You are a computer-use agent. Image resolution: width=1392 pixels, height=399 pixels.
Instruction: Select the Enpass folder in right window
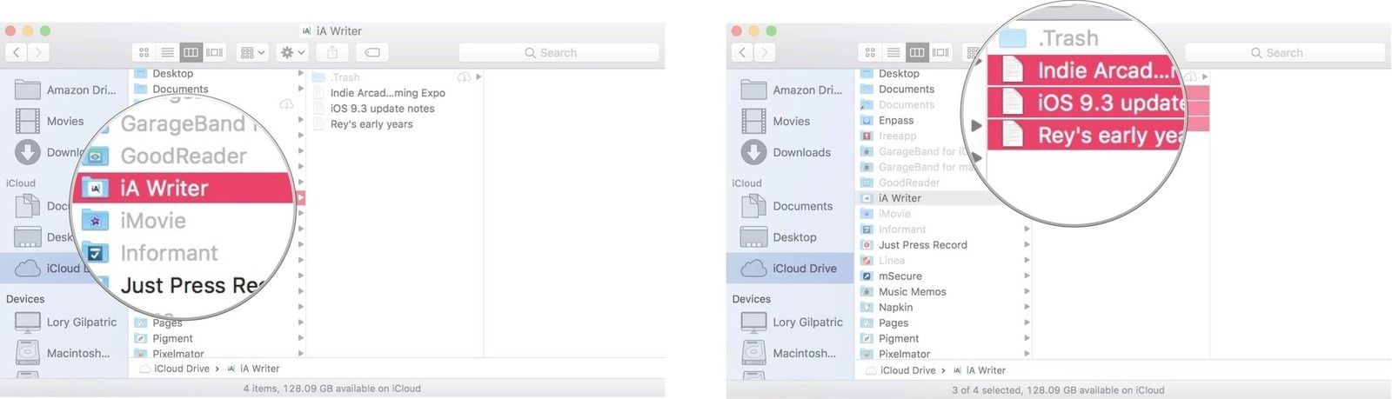coord(895,121)
